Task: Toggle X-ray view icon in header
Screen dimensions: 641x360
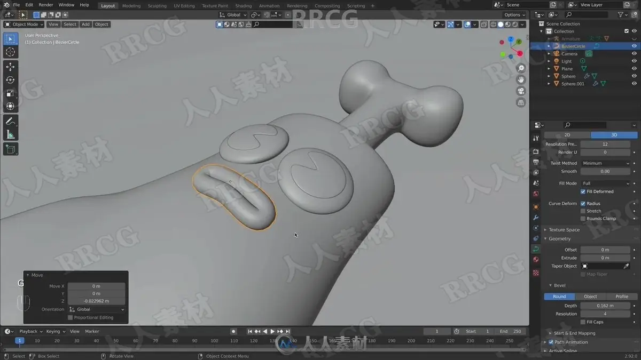Action: pos(484,24)
